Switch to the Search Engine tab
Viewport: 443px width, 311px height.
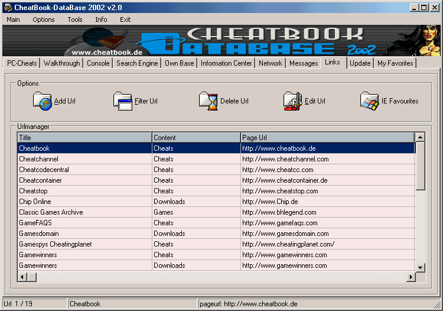point(137,63)
